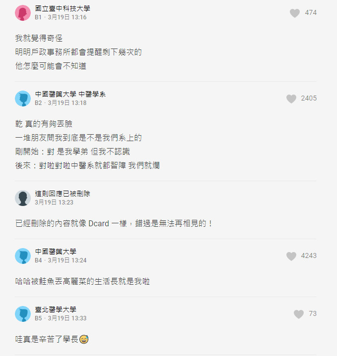Click the blue avatar of 中國醫藥大學 中醫學系 commenter

23,99
